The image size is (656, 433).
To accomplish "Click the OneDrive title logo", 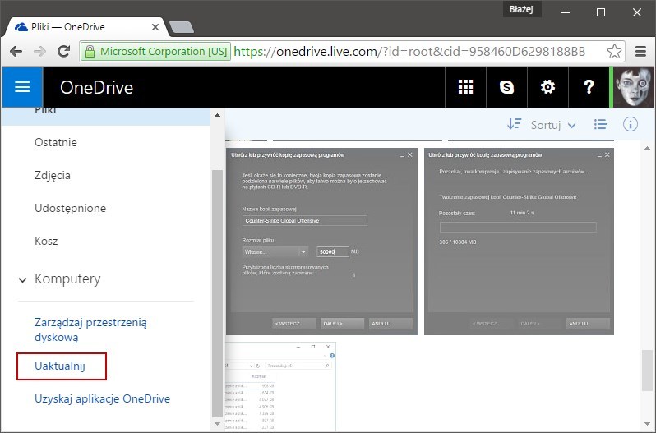I will coord(96,87).
